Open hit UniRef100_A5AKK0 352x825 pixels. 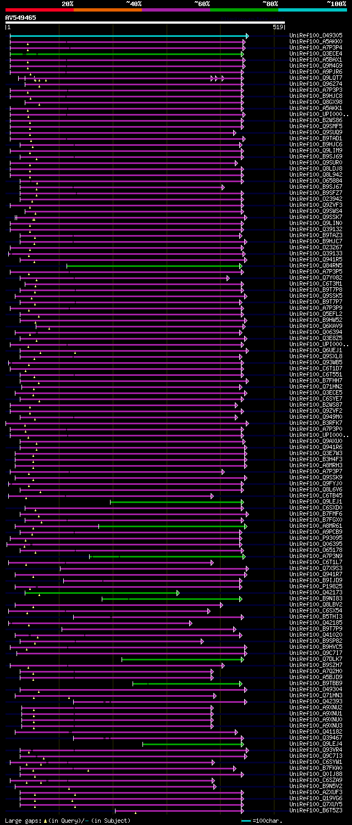(315, 42)
